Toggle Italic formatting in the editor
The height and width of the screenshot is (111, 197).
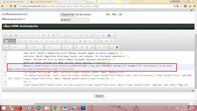click(41, 41)
